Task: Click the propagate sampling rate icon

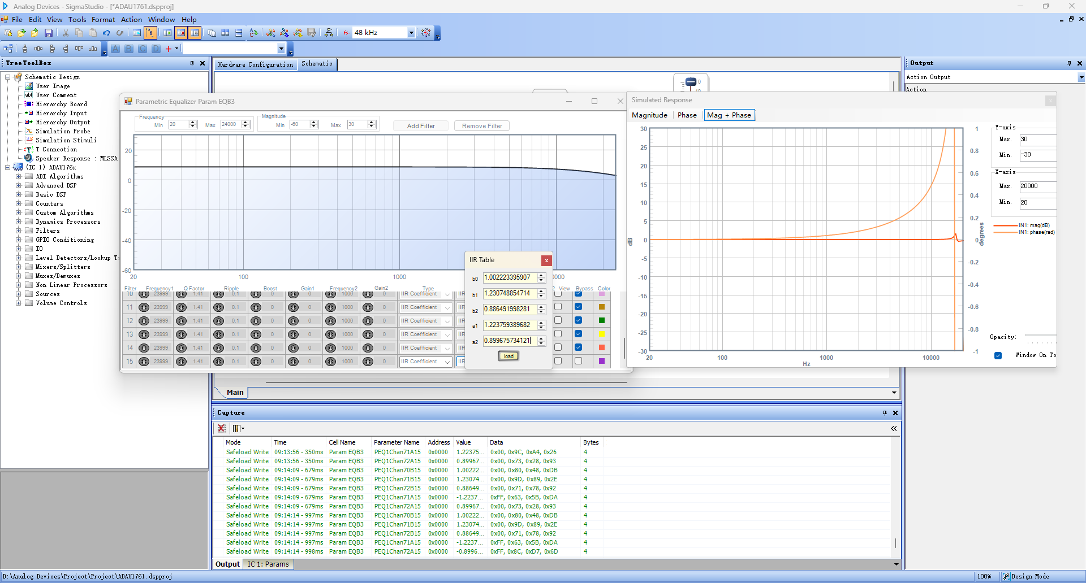Action: click(x=426, y=33)
